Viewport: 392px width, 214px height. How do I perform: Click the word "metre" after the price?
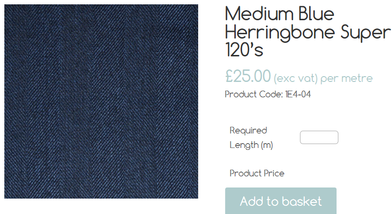click(x=357, y=78)
